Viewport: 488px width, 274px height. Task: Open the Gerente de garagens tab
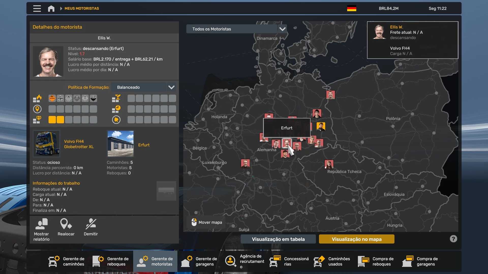[200, 261]
